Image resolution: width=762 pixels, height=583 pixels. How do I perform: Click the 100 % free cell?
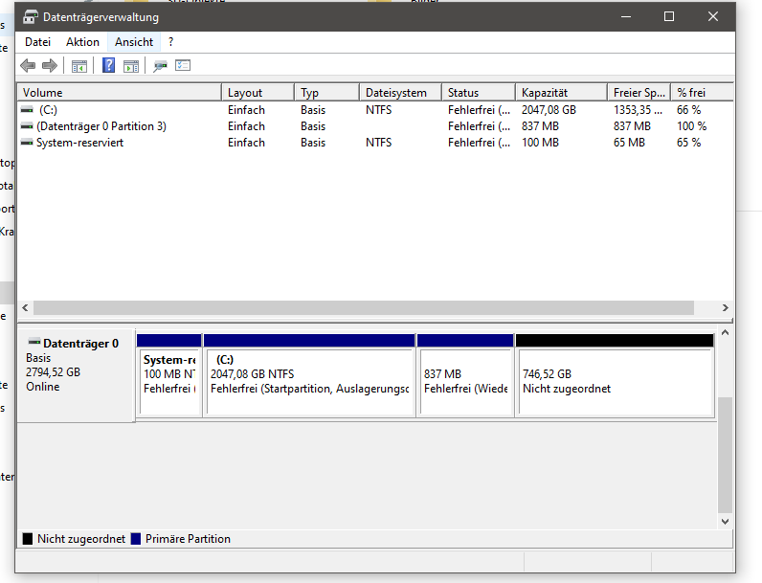pyautogui.click(x=691, y=126)
